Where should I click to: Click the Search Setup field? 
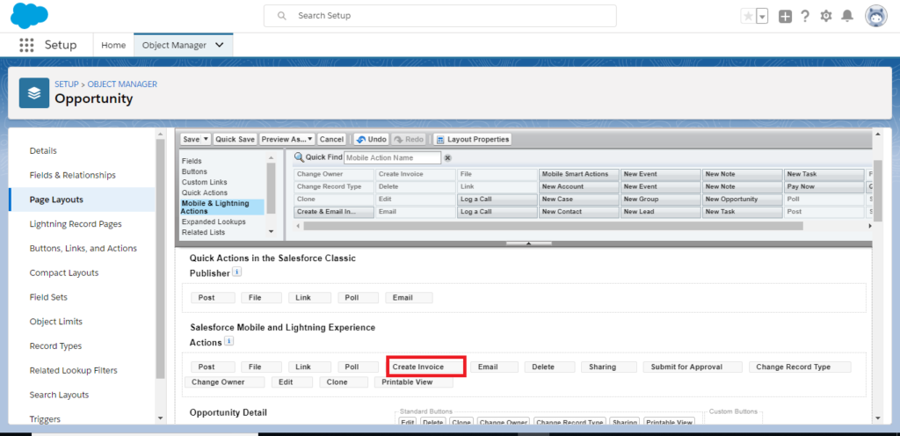[439, 16]
